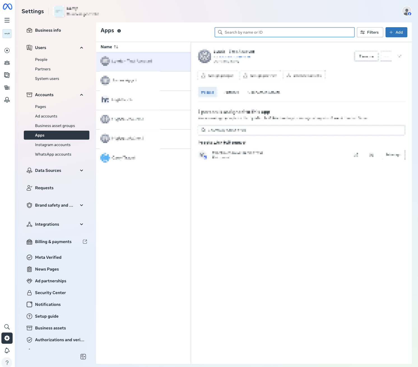Click the Filters button in the Apps header

pyautogui.click(x=370, y=32)
